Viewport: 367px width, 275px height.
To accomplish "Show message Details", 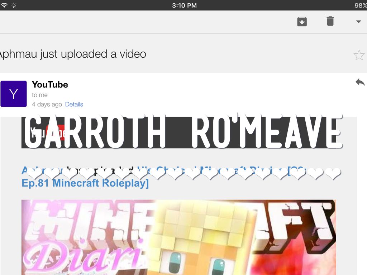I will [x=74, y=105].
